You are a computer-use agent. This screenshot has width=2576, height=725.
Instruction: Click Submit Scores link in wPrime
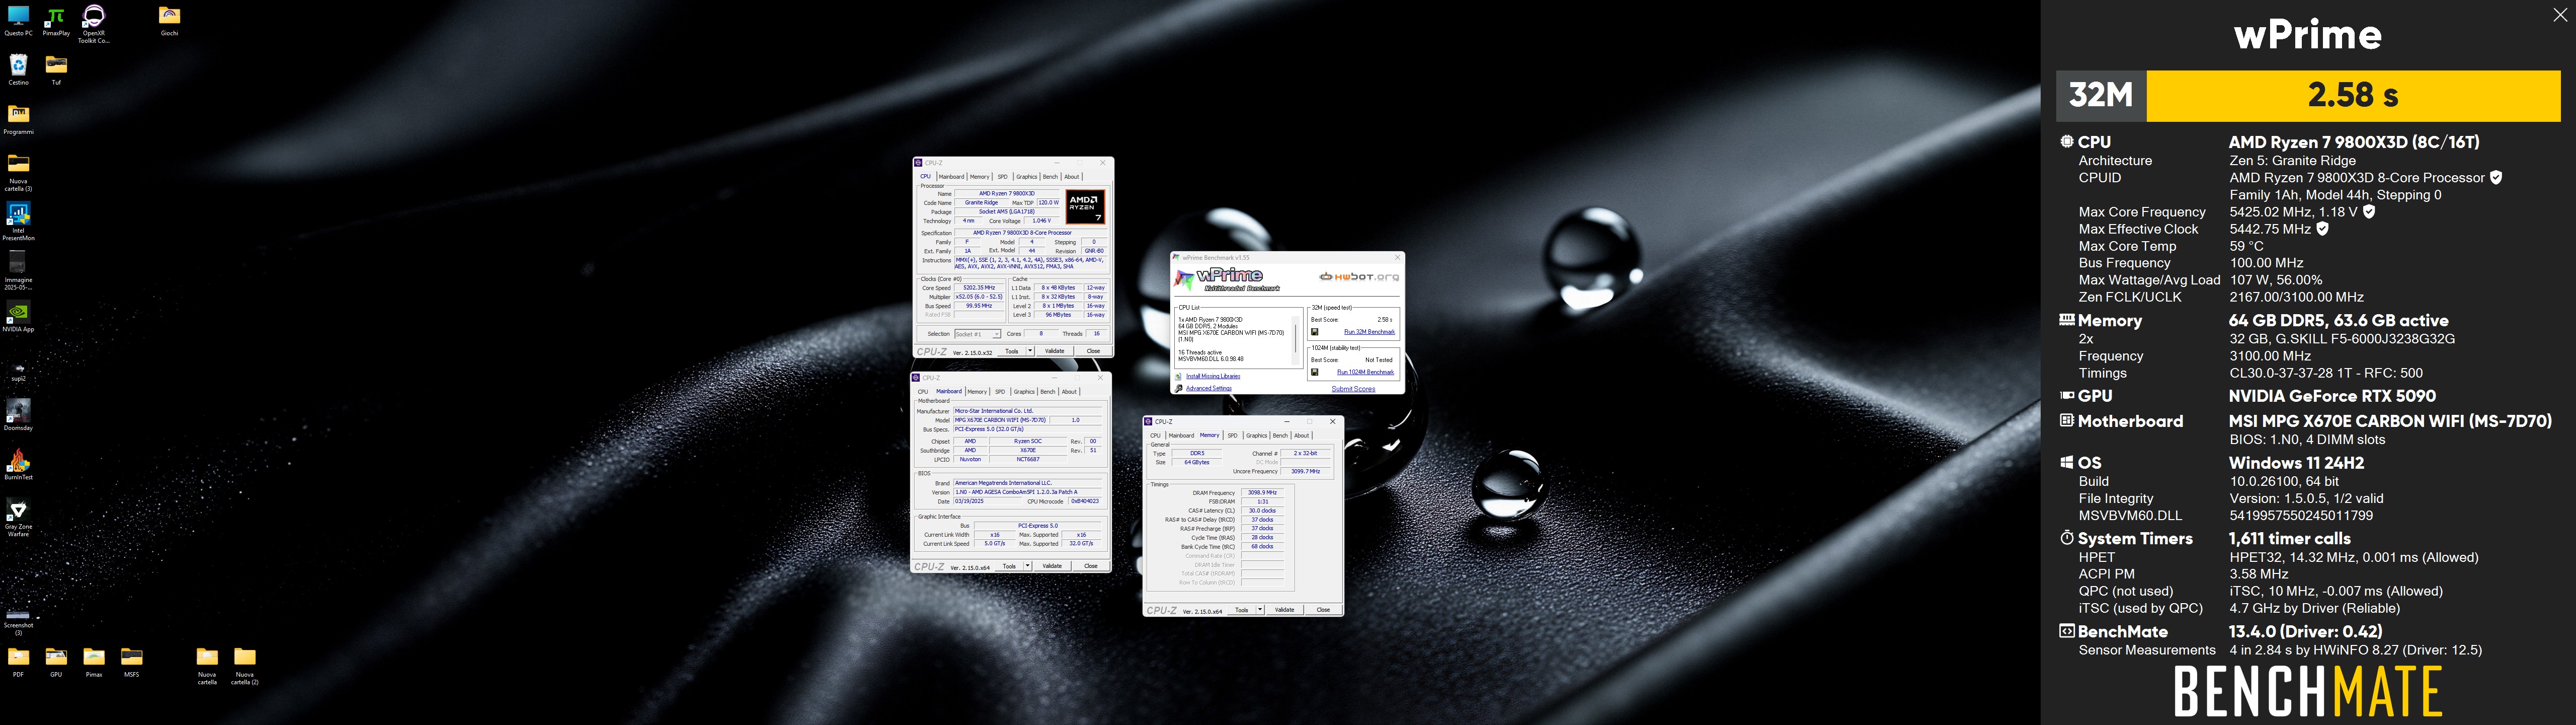coord(1353,389)
